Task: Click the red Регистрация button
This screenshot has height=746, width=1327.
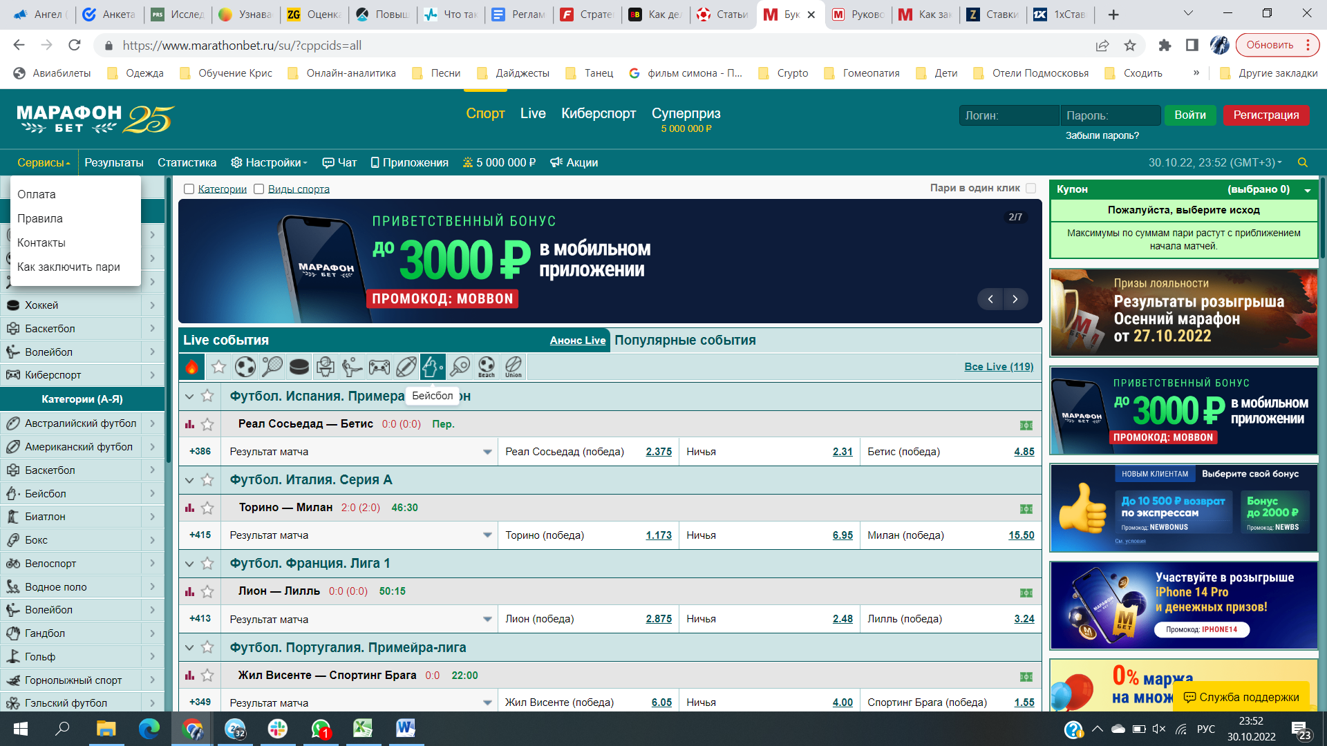Action: pyautogui.click(x=1266, y=115)
